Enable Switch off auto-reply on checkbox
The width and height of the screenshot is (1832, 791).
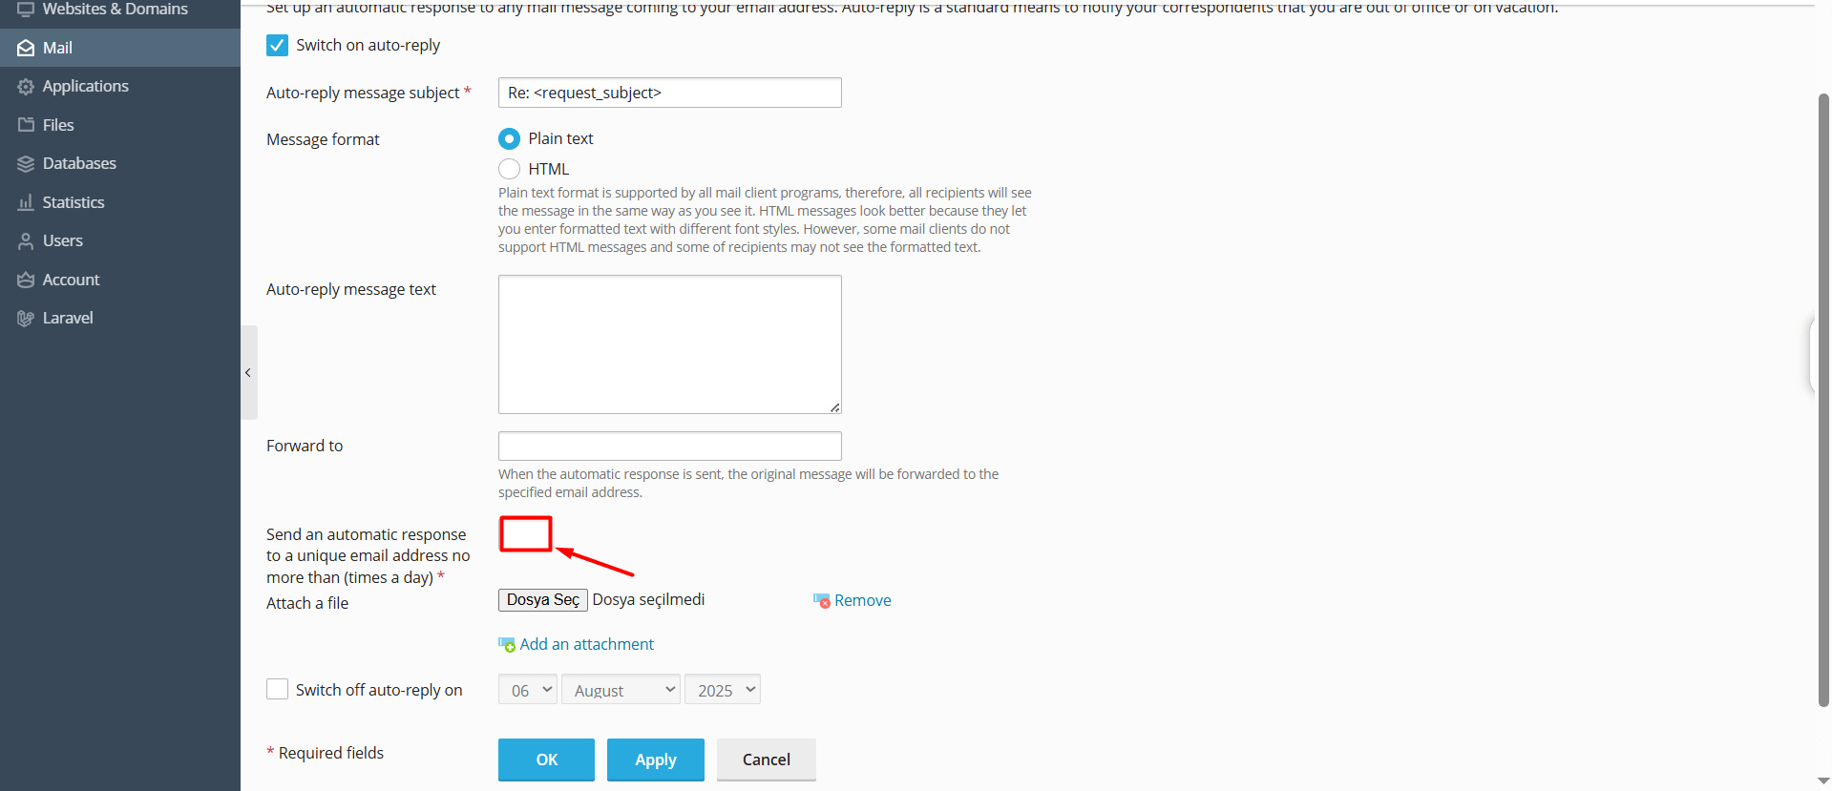[277, 689]
